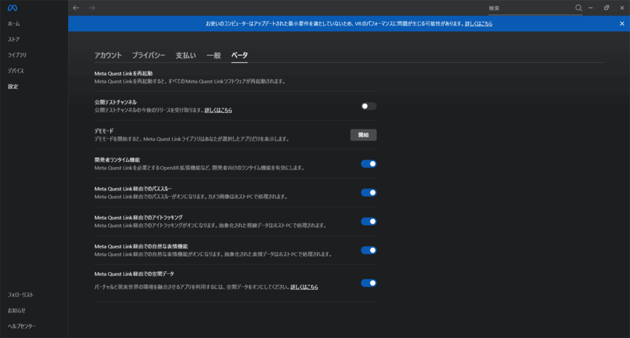Switch to the 一般 tab
The height and width of the screenshot is (338, 630).
point(213,55)
